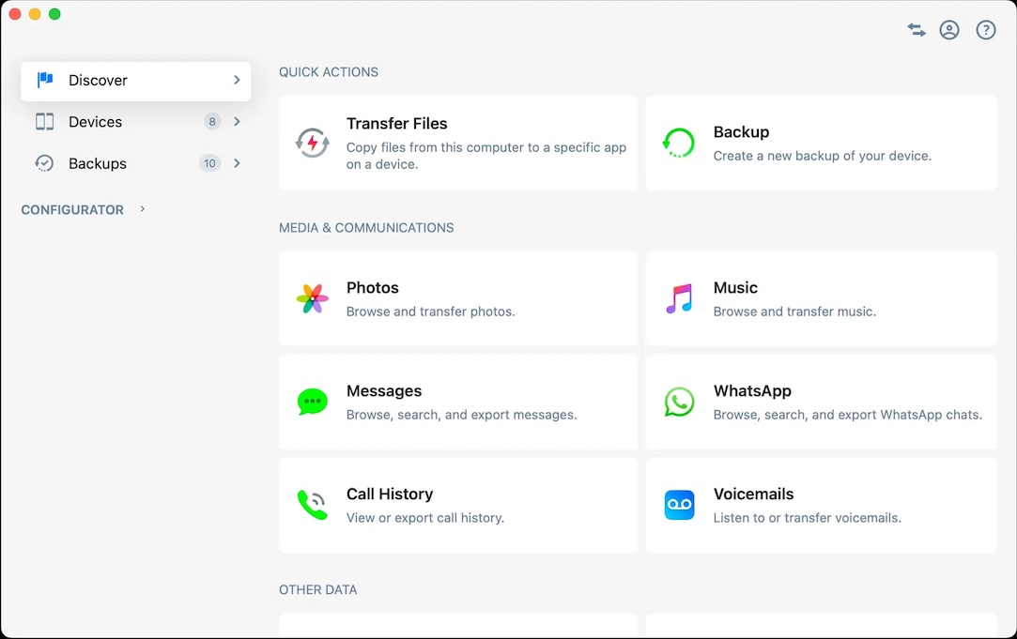Expand the Backups chevron
Image resolution: width=1017 pixels, height=639 pixels.
click(237, 163)
